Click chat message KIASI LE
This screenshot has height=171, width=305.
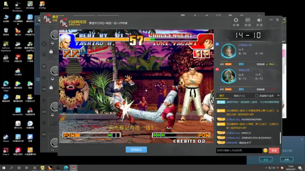point(246,133)
